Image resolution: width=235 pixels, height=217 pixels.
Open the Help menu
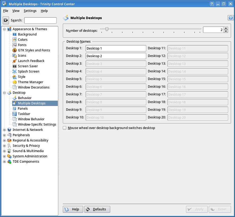pyautogui.click(x=44, y=11)
